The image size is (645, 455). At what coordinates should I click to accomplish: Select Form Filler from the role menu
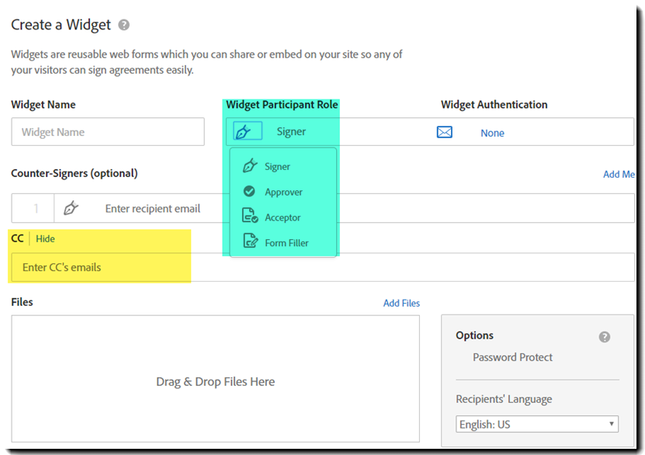287,243
